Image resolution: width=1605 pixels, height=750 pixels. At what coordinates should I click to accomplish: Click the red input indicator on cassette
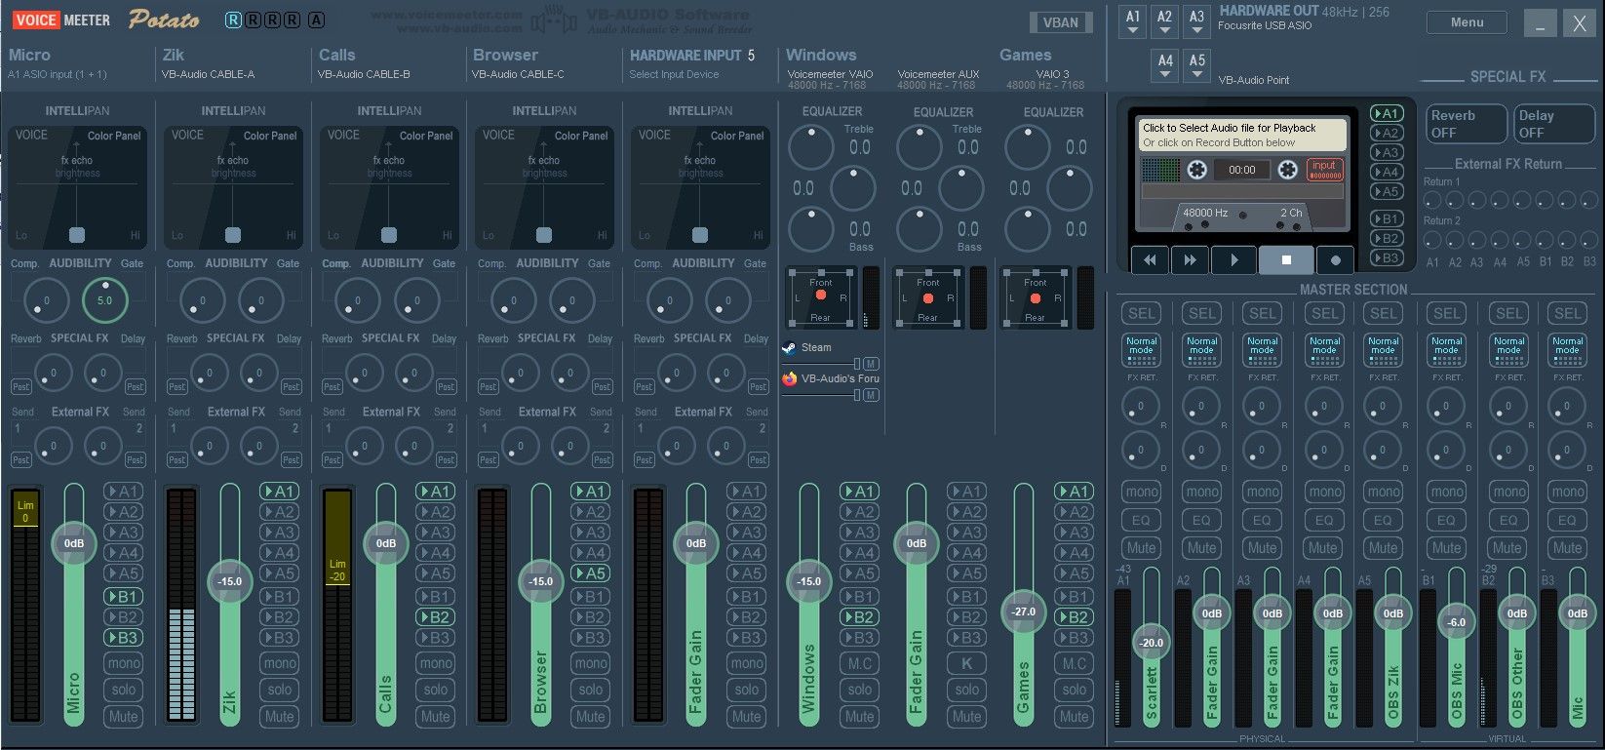pos(1324,170)
